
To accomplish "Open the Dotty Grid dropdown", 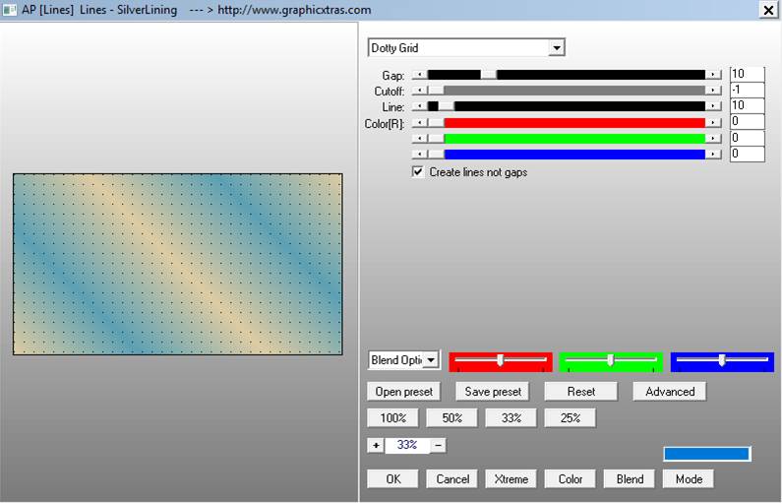I will (x=557, y=48).
